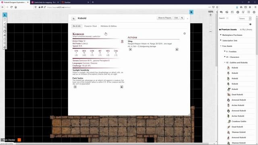This screenshot has height=145, width=258.
Task: Click the magnifier button beside Edit
Action: tap(182, 18)
